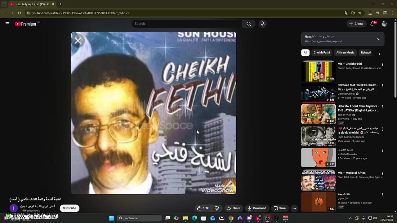Viewport: 397px width, 223px height.
Task: Open The JAYKAY channel link
Action: pyautogui.click(x=344, y=115)
